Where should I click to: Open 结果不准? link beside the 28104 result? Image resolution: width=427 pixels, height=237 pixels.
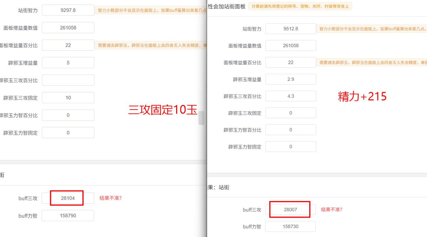[110, 198]
